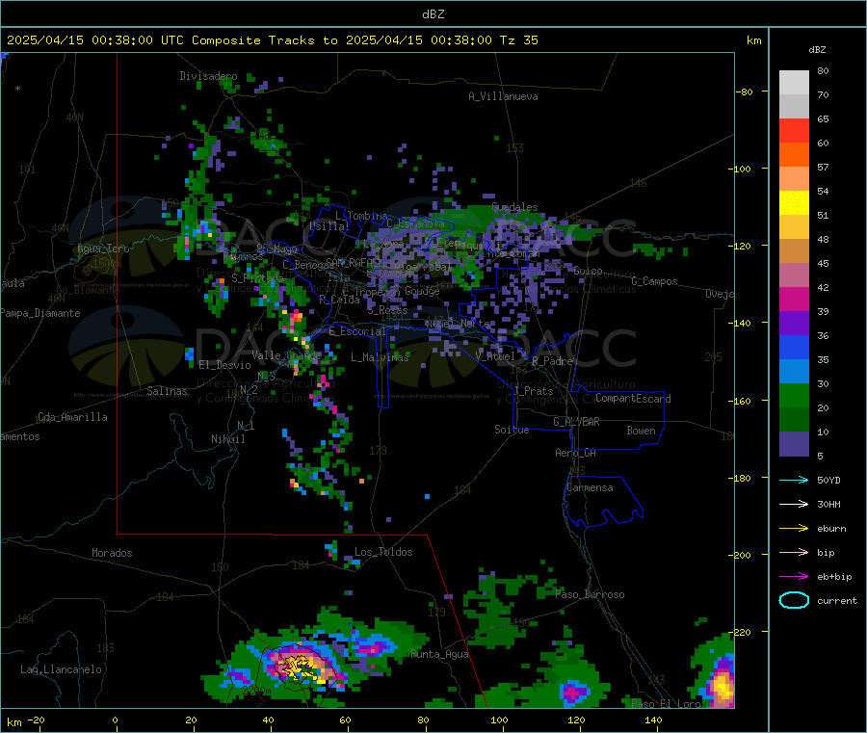This screenshot has width=867, height=733.
Task: Click the Nihuil map label
Action: [228, 439]
